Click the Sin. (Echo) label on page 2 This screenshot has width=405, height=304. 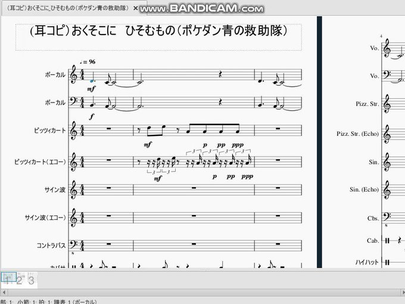[x=364, y=190]
